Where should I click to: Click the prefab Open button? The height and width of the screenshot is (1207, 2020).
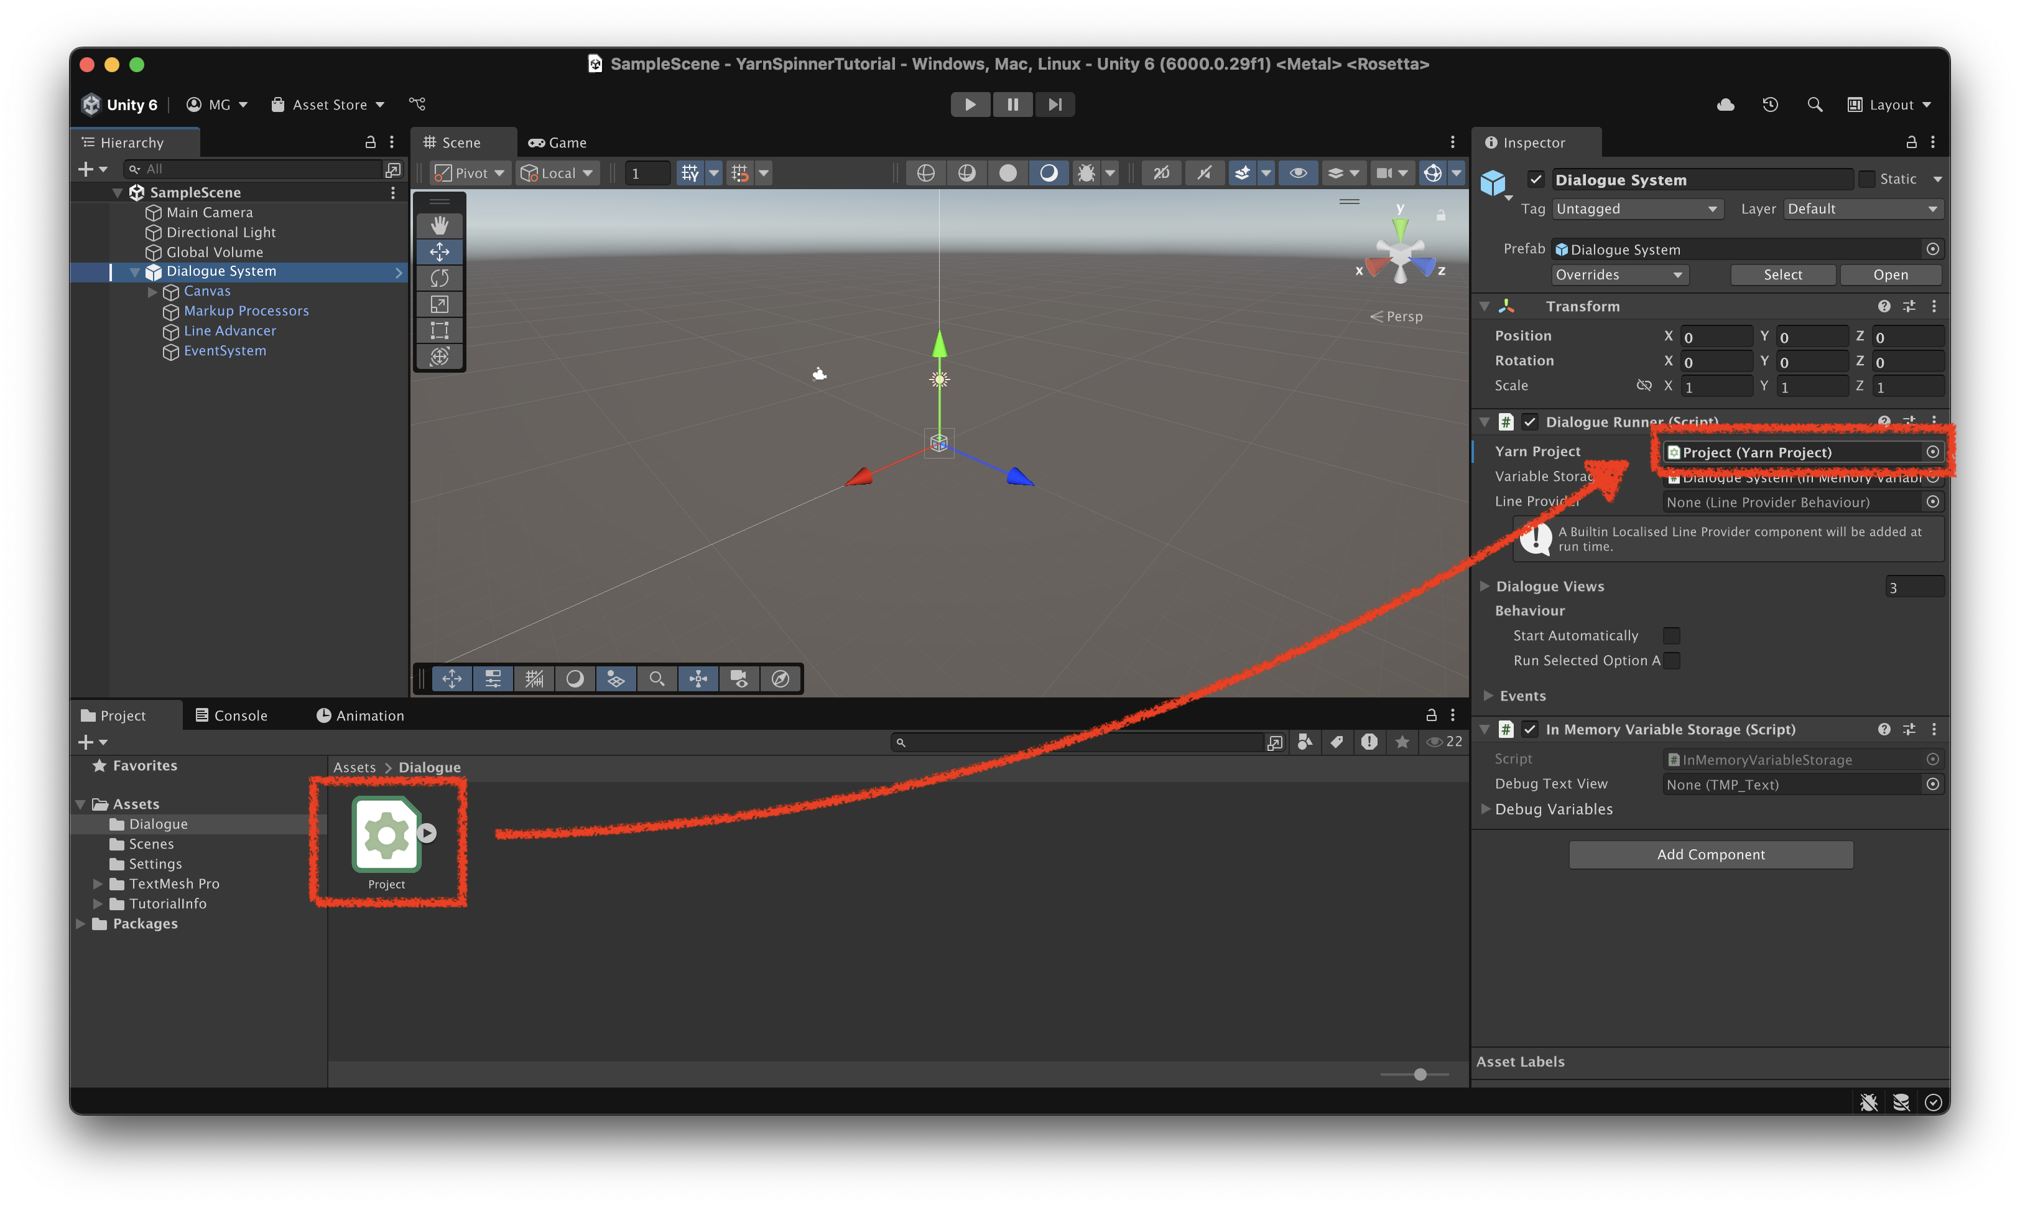1890,275
